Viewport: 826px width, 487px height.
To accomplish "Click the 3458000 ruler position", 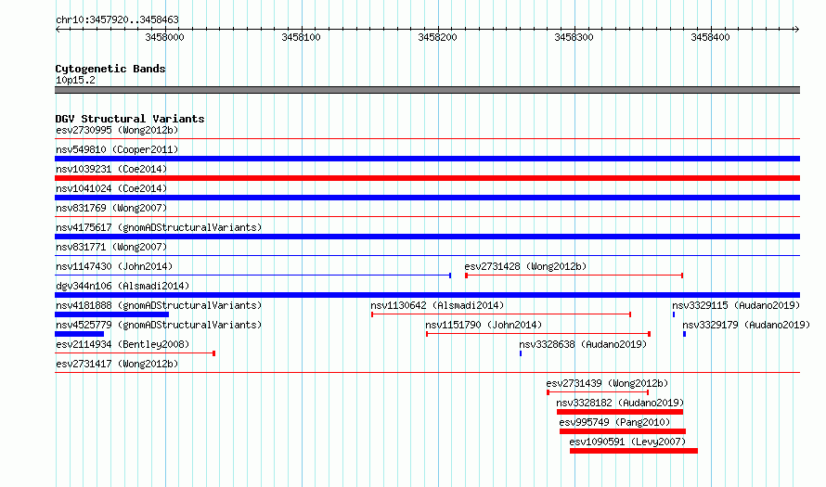I will point(164,37).
